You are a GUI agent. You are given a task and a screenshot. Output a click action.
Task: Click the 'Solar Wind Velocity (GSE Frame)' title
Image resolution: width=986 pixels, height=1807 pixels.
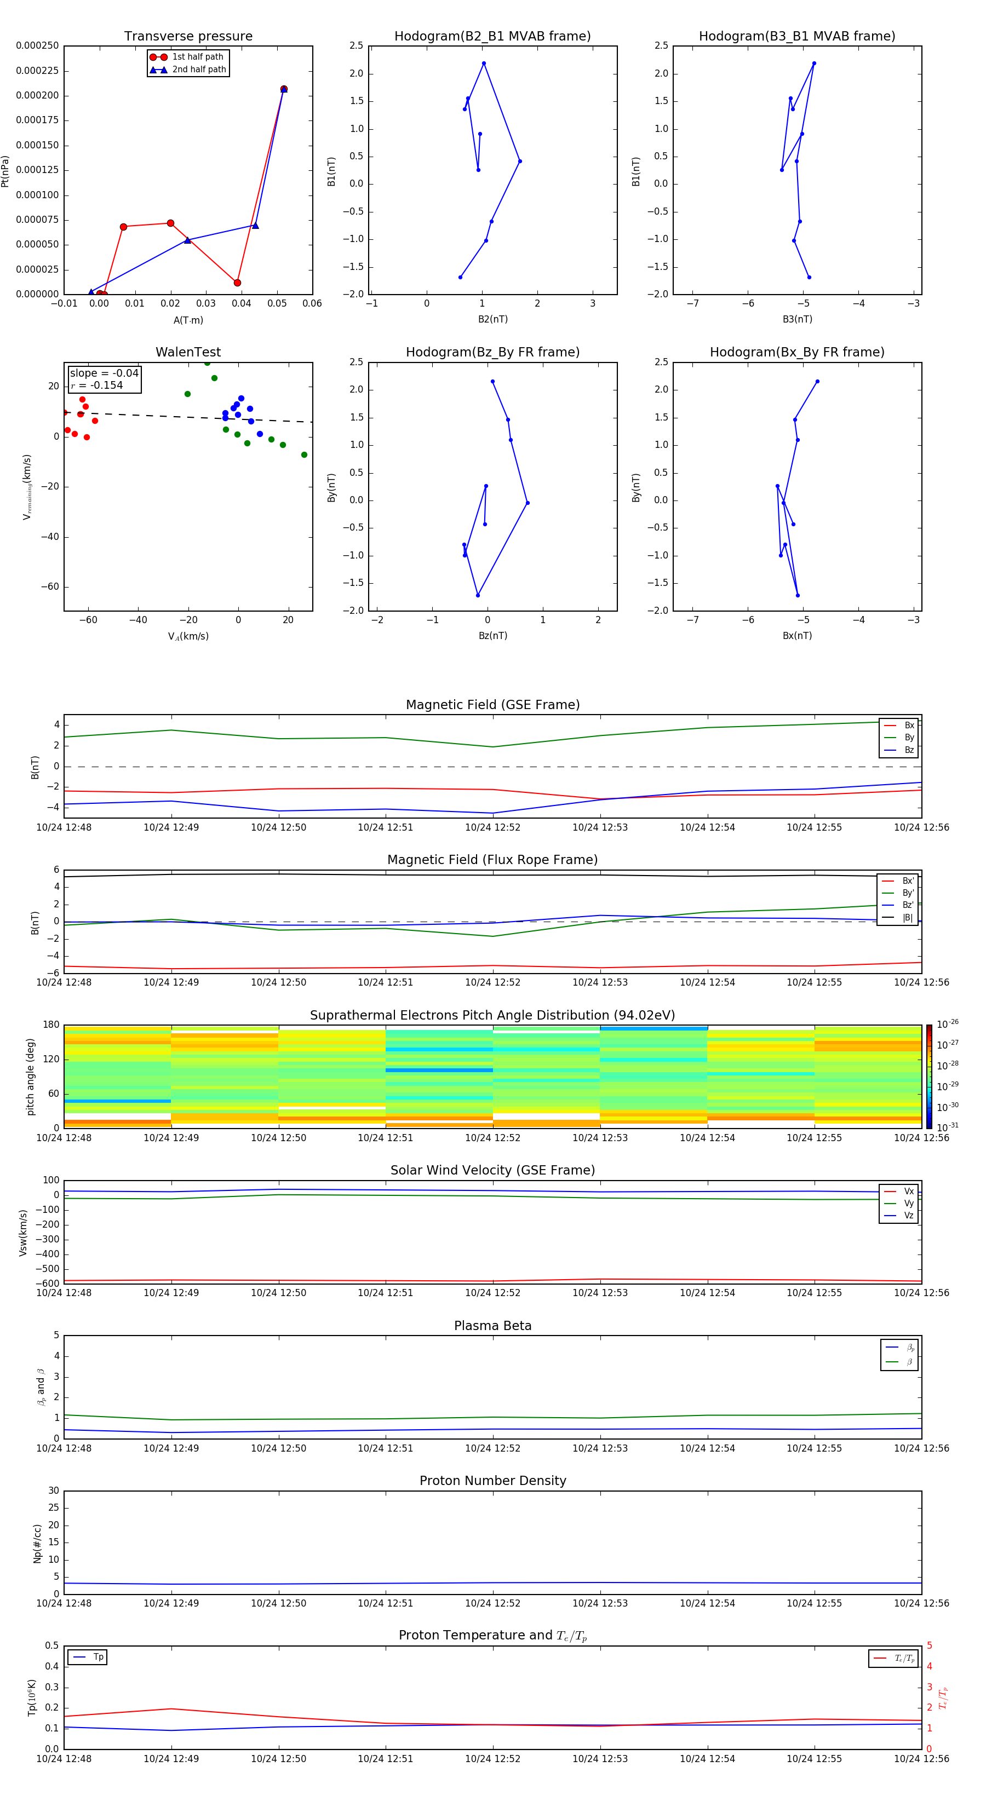[x=492, y=1171]
